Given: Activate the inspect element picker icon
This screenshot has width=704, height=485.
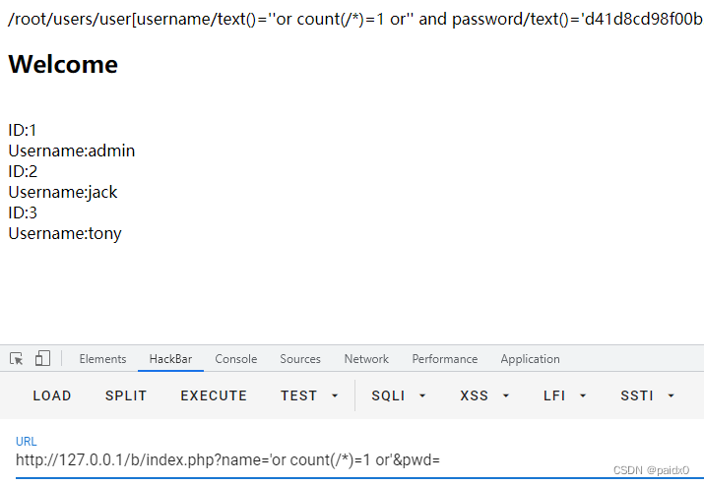Looking at the screenshot, I should 17,359.
